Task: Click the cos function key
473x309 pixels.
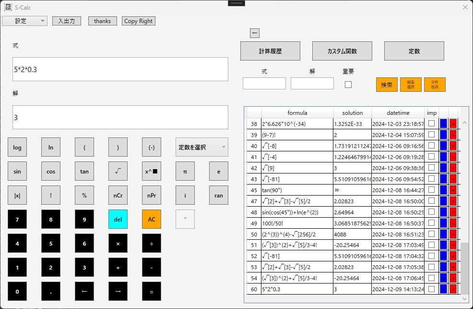Action: (51, 171)
